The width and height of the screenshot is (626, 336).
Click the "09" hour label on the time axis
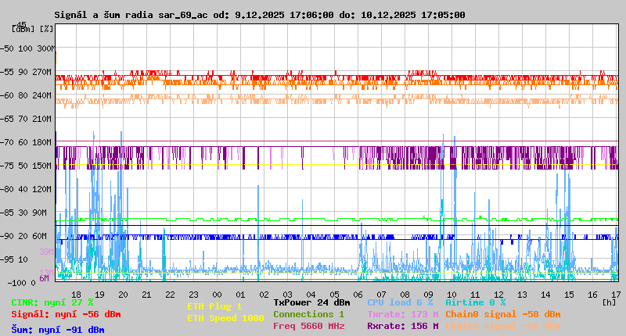tap(428, 295)
